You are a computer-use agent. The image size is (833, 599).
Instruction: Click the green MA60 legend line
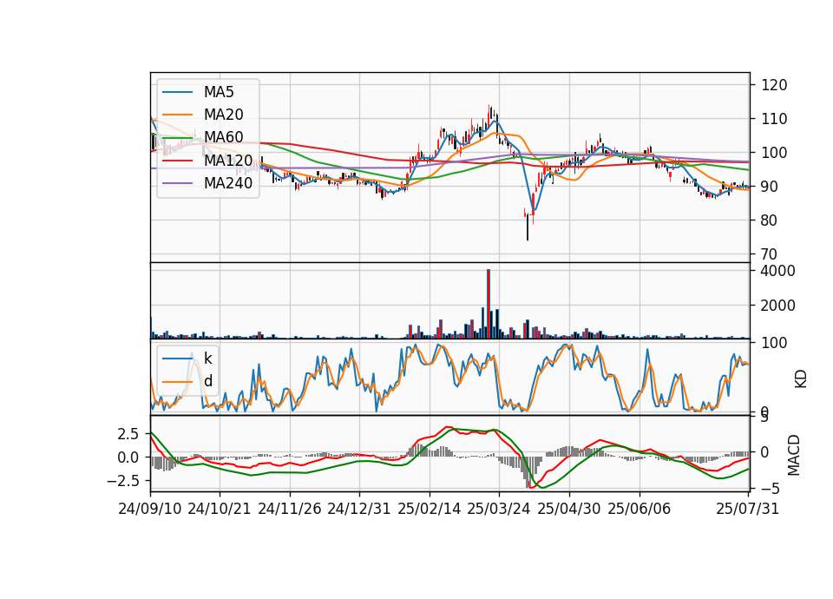click(177, 137)
